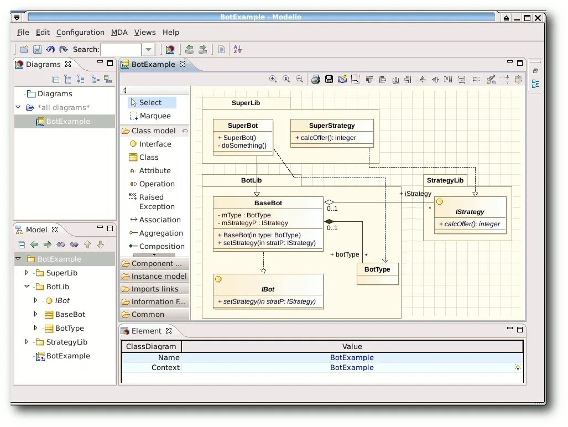Viewport: 568px width, 427px height.
Task: Collapse the BotLib folder in Model tree
Action: [x=26, y=287]
